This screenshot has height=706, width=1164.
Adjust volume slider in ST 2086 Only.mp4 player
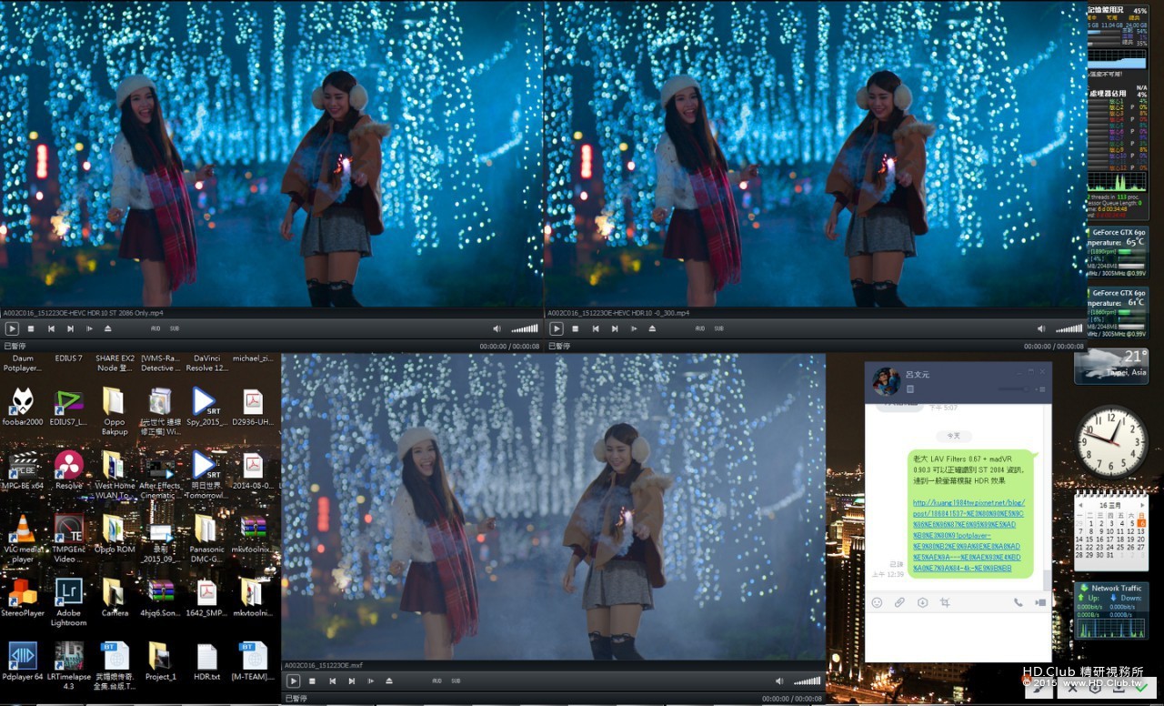(x=525, y=328)
